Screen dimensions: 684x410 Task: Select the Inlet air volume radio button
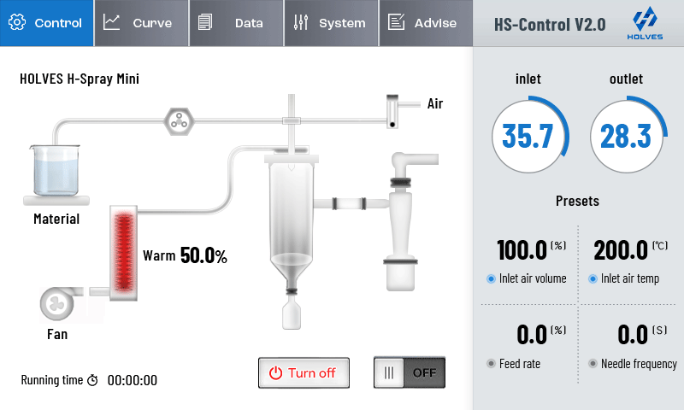click(x=491, y=278)
